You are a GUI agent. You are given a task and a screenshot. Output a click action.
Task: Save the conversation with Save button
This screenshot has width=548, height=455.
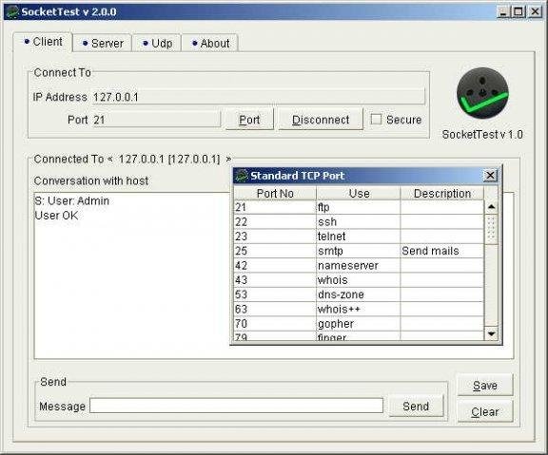[x=485, y=386]
